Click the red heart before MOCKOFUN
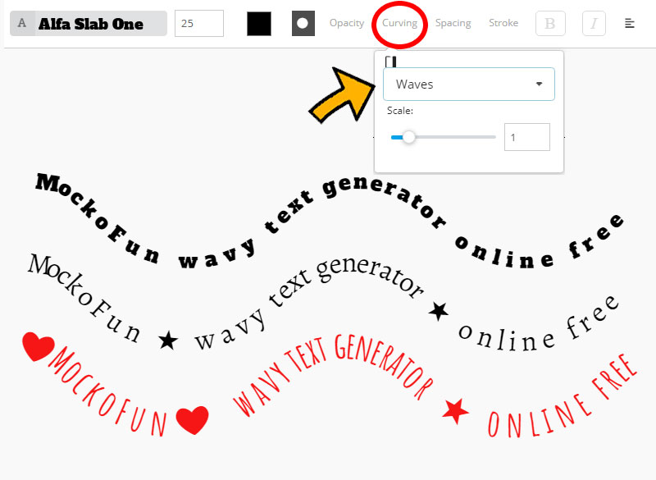 38,345
